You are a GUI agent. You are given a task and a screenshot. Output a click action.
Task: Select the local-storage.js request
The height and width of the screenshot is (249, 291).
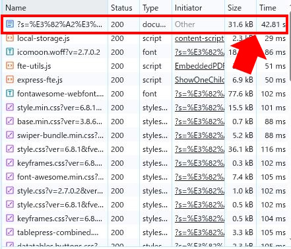[x=44, y=38]
